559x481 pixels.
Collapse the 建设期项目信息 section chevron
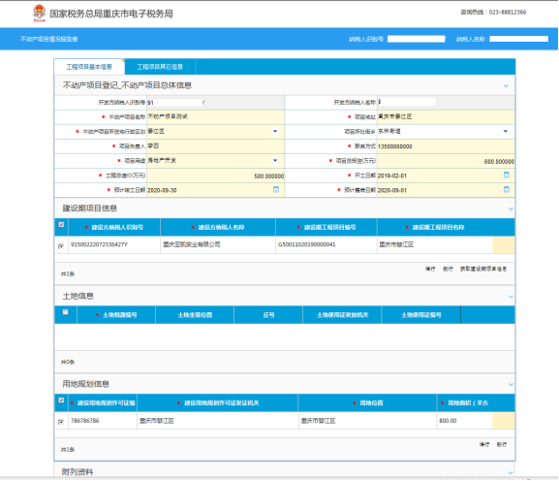tap(511, 208)
